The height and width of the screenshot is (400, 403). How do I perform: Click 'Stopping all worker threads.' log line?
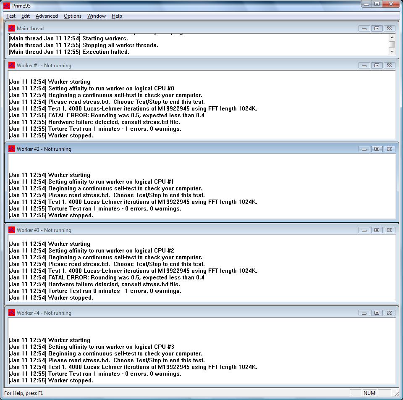click(x=83, y=45)
